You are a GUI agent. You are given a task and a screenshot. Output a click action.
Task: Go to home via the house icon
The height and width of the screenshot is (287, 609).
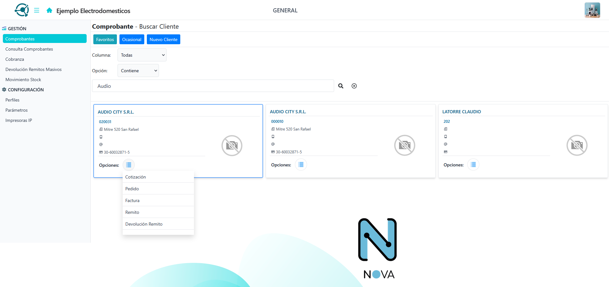pos(49,10)
